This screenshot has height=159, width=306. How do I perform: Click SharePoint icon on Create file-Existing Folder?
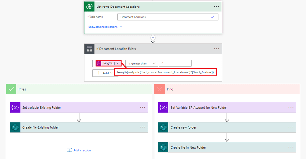[x=15, y=127]
